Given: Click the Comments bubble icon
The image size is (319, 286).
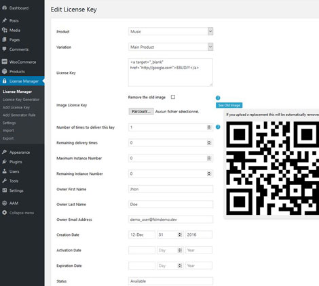Looking at the screenshot, I should click(x=4, y=49).
